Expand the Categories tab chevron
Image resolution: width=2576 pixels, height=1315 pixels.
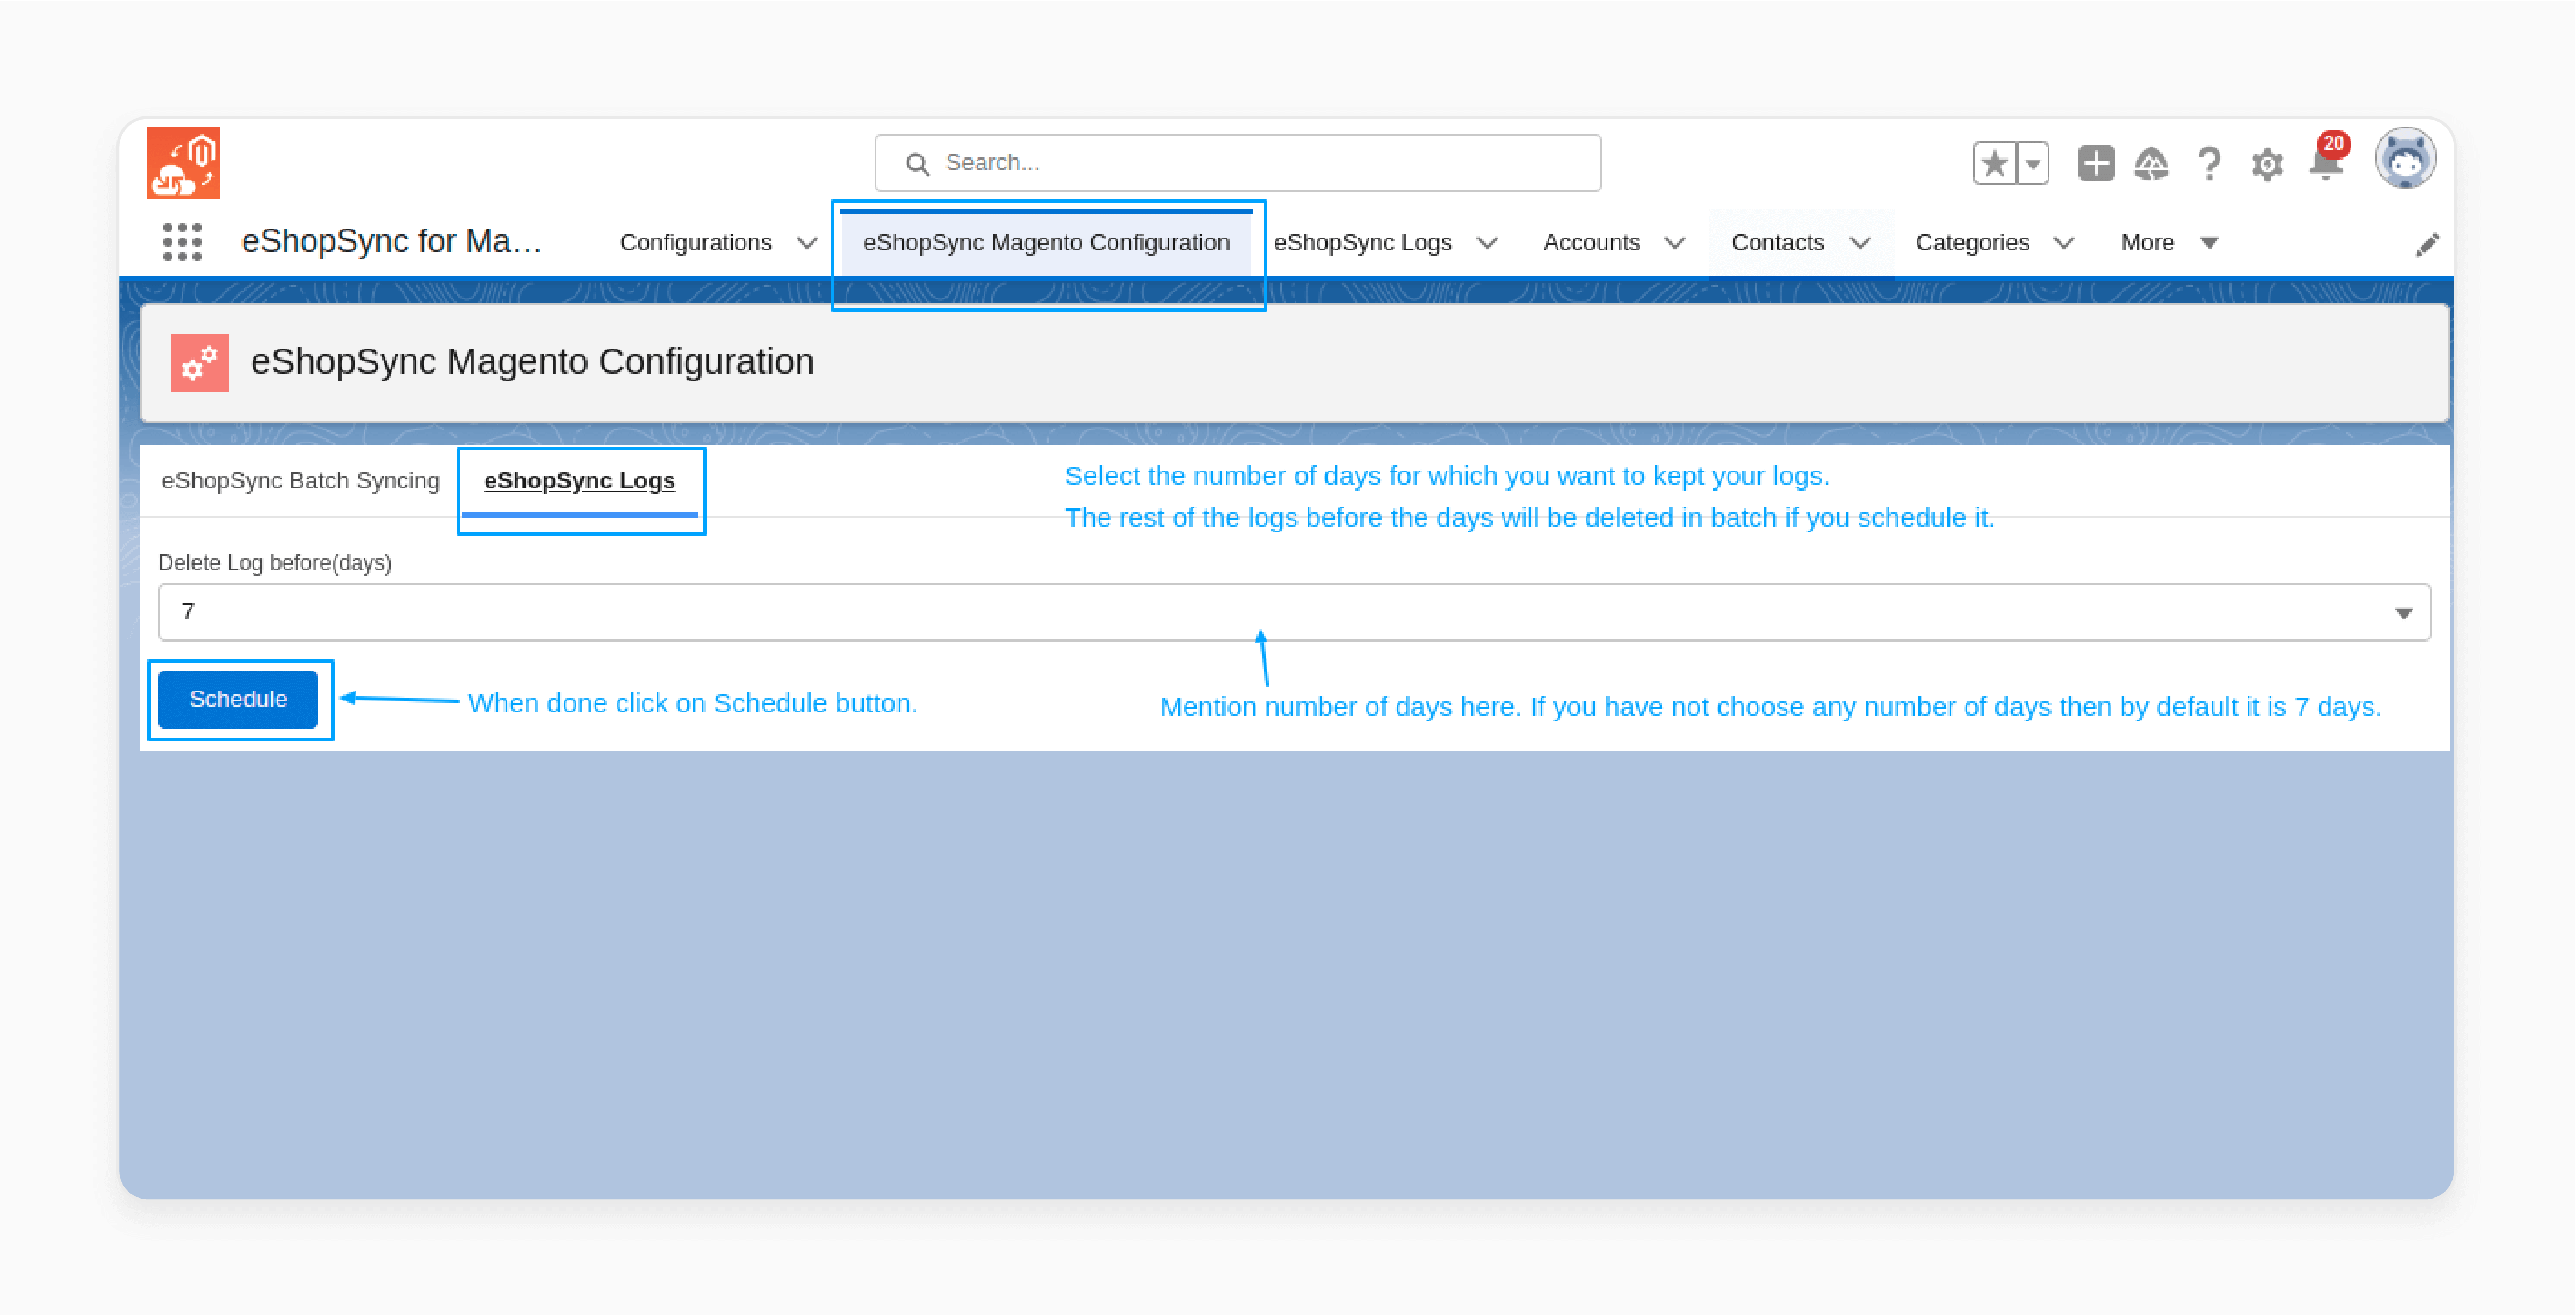(x=2064, y=243)
